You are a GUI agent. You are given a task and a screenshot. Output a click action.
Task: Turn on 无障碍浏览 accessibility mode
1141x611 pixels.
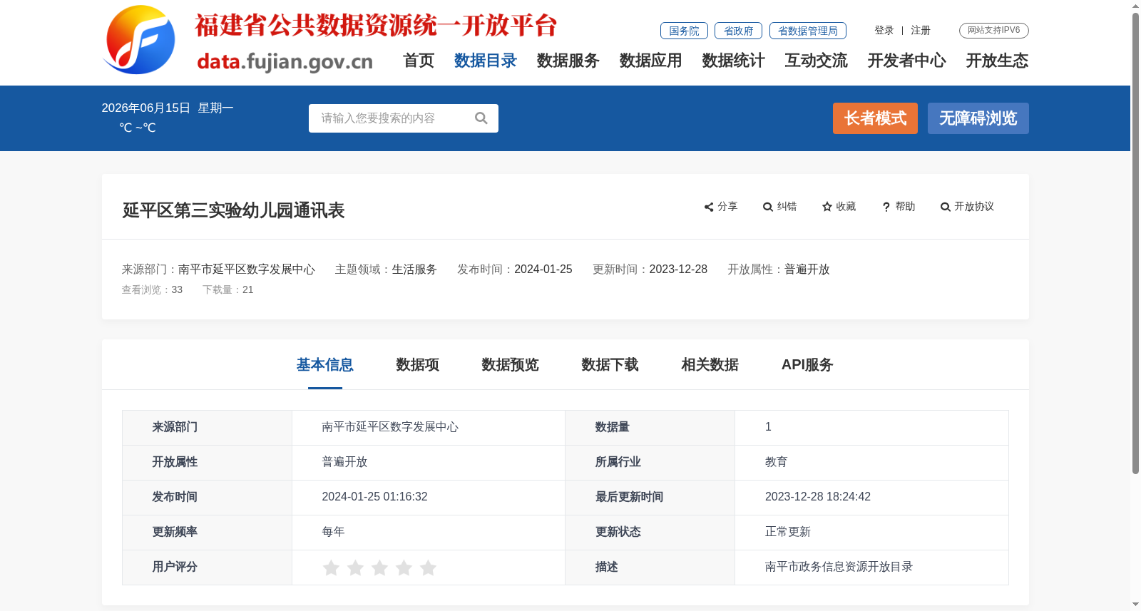(x=978, y=118)
